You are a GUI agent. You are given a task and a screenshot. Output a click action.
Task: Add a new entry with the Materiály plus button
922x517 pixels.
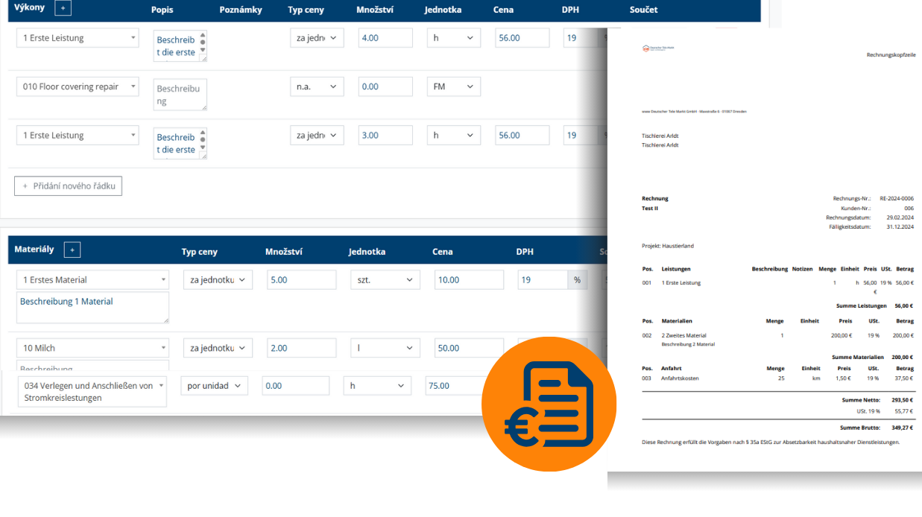pyautogui.click(x=72, y=250)
